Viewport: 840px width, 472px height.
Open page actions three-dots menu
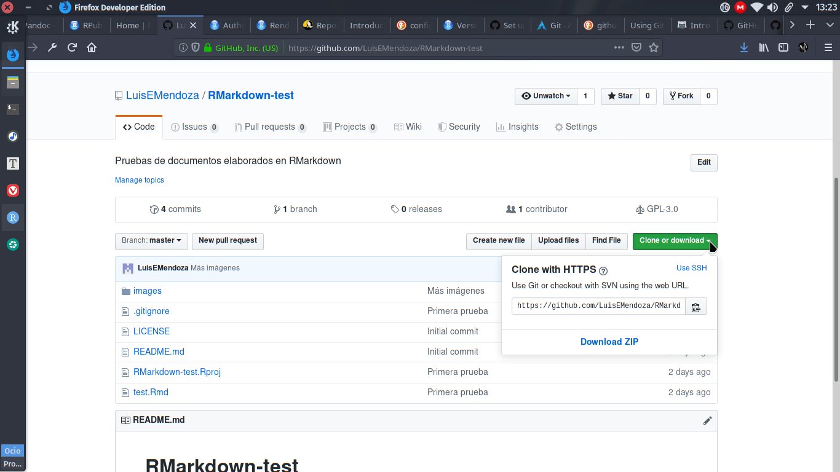[619, 47]
